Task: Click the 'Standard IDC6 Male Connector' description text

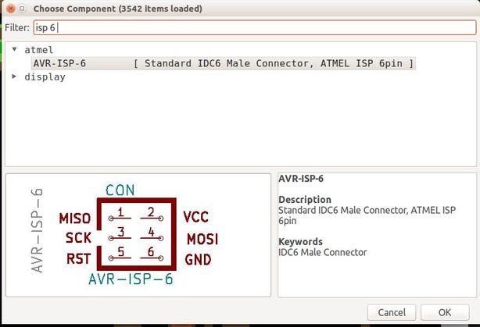Action: 367,215
